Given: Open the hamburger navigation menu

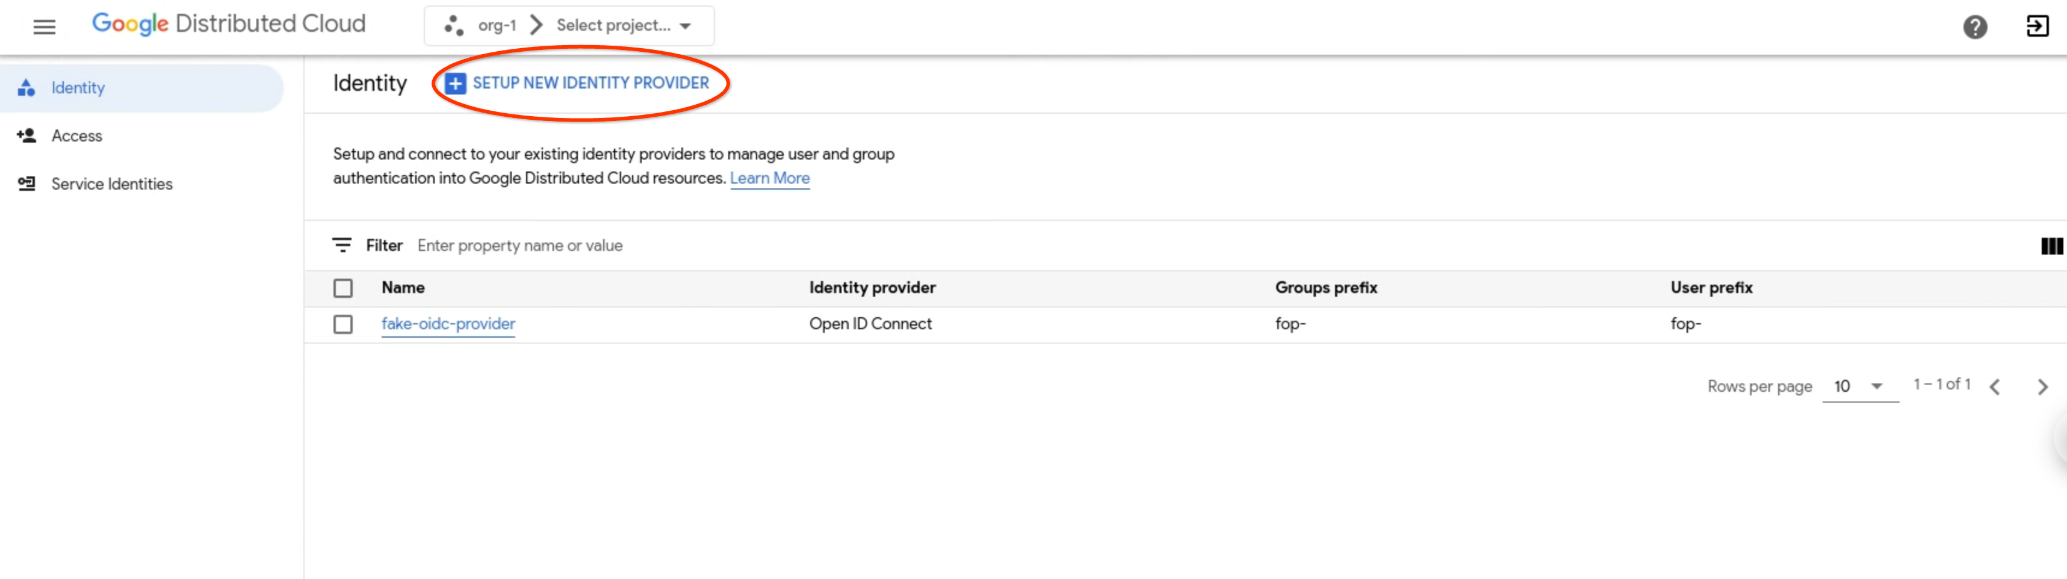Looking at the screenshot, I should tap(44, 26).
